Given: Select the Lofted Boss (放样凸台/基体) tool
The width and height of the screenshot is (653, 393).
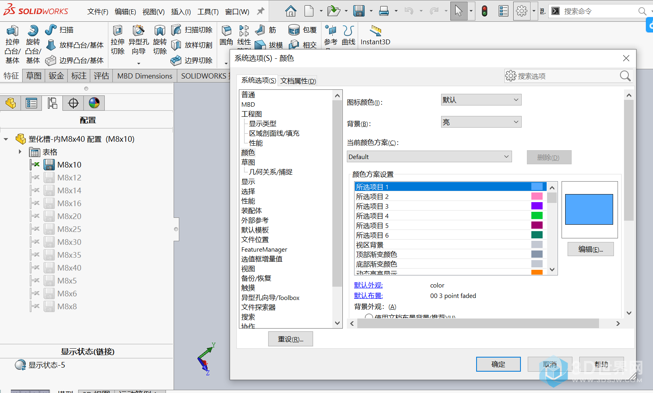Looking at the screenshot, I should [x=75, y=45].
